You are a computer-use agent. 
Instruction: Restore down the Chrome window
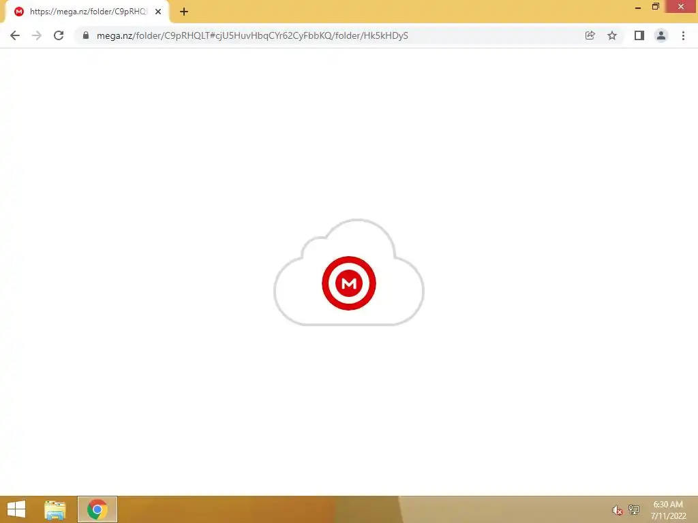click(655, 6)
